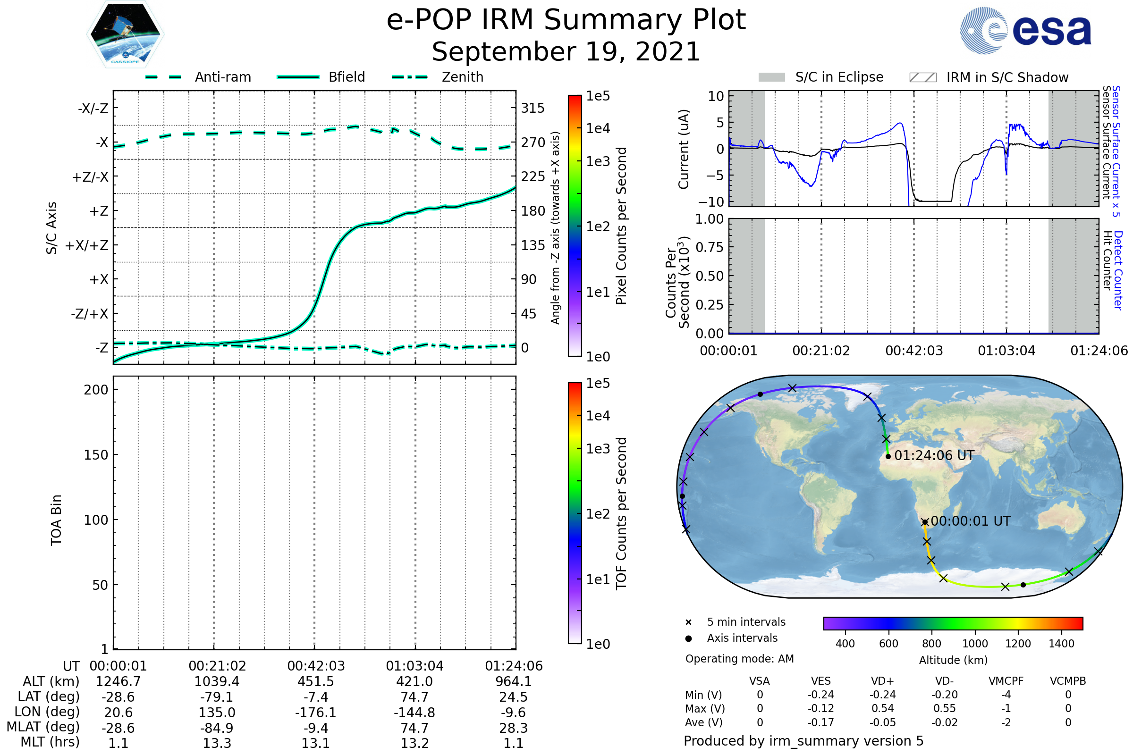Click the Axis intervals dot marker legend
1133x755 pixels.
(688, 638)
